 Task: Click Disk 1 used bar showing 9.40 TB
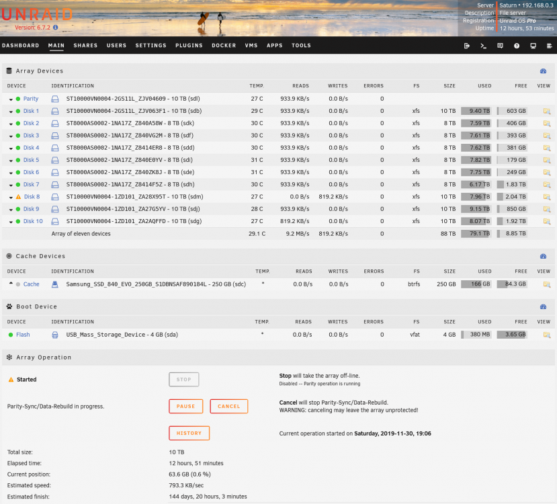[476, 111]
